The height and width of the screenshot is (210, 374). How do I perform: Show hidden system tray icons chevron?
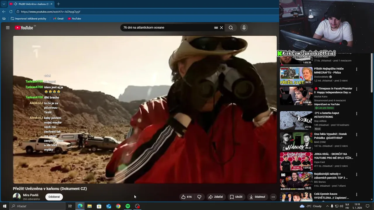coord(327,206)
